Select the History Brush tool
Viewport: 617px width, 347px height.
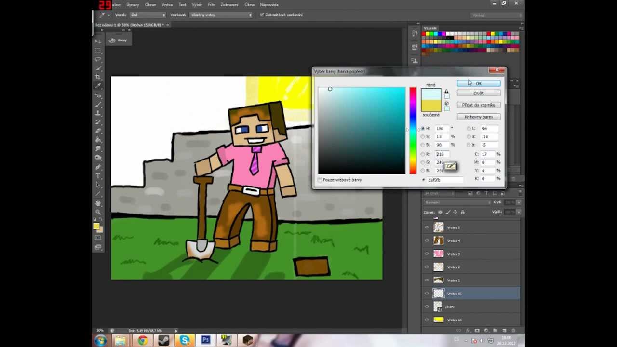[x=98, y=122]
